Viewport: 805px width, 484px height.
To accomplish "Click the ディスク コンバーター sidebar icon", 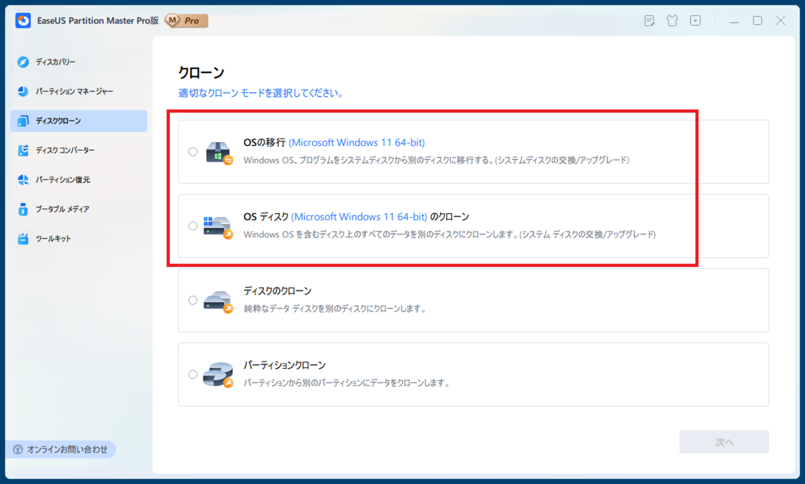I will click(23, 150).
